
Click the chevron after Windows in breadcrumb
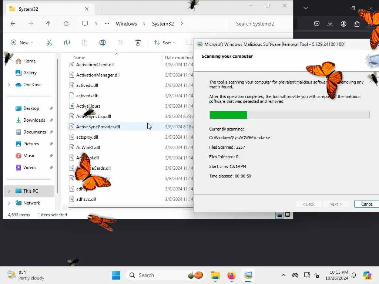[x=144, y=24]
